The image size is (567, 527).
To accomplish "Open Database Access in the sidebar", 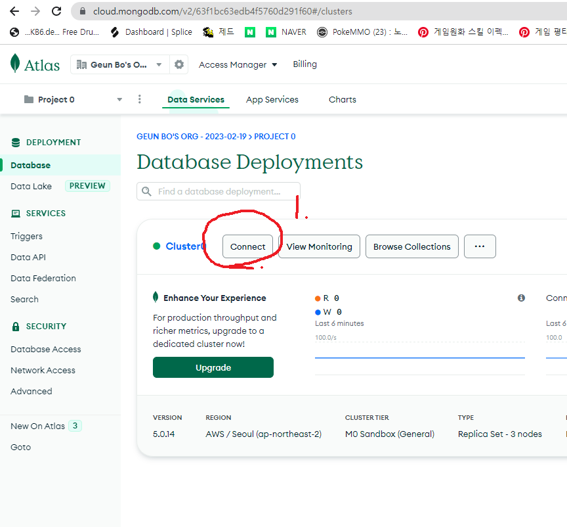I will pyautogui.click(x=45, y=349).
